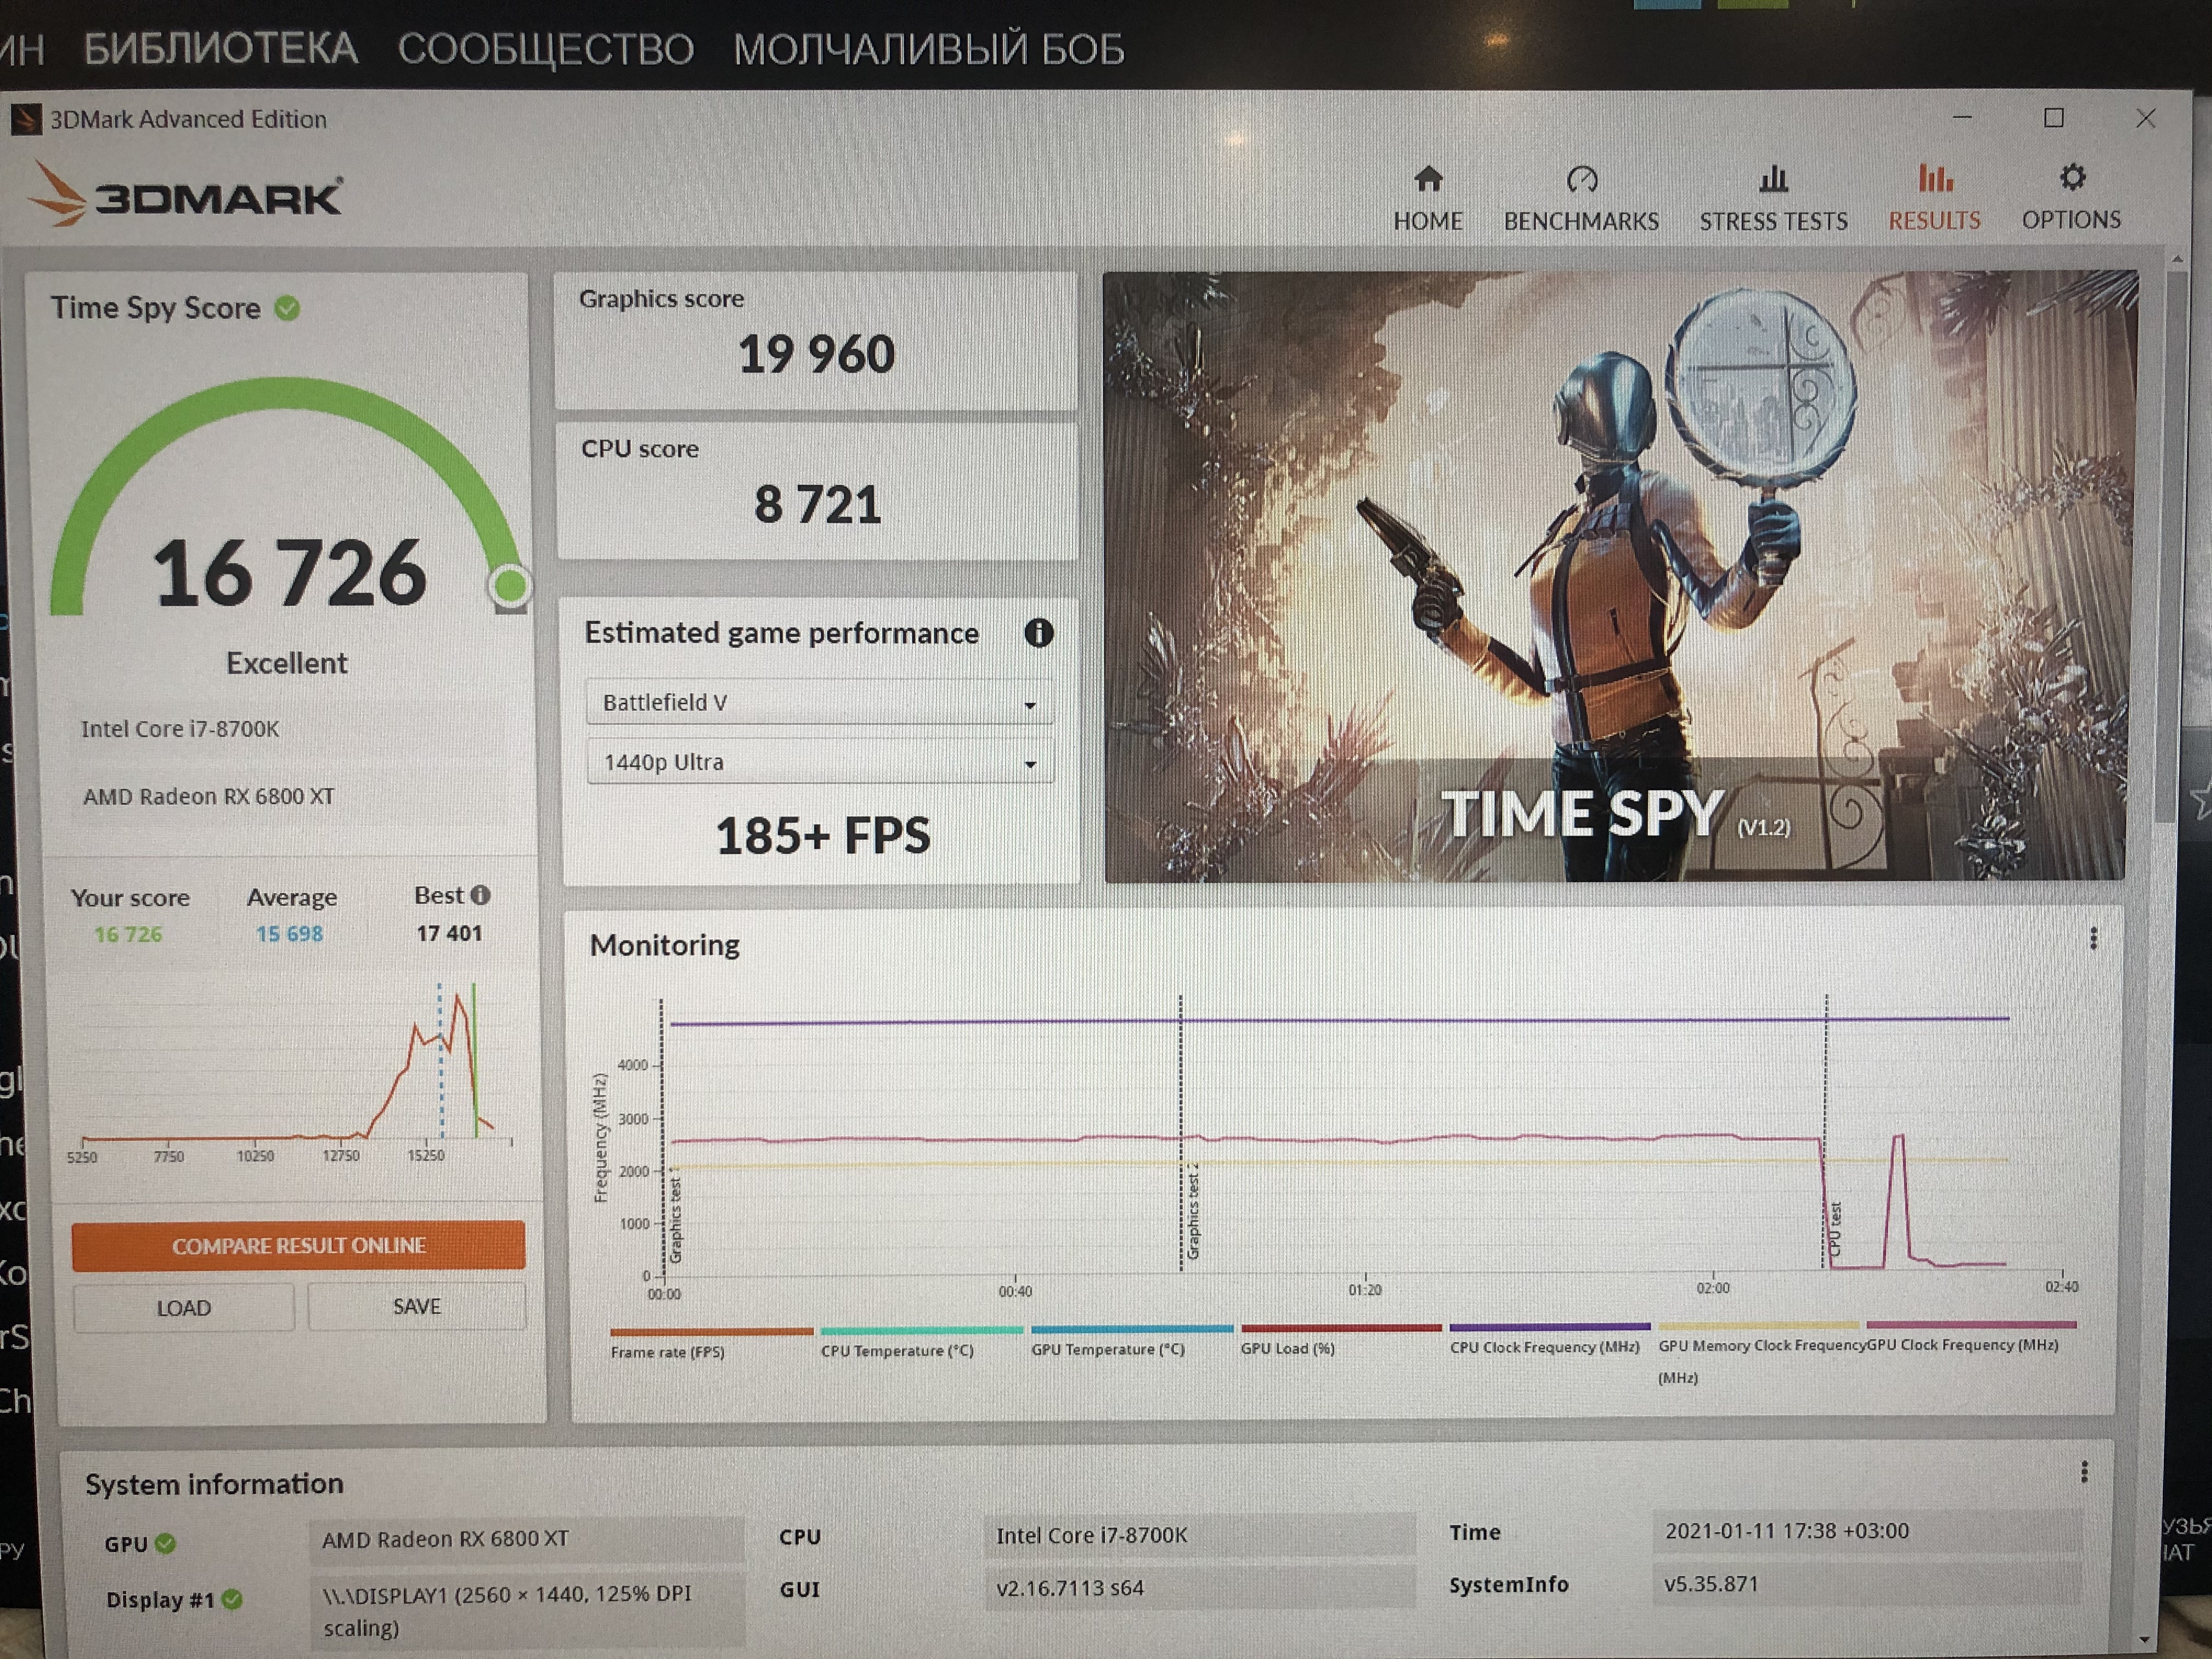Click the info icon next to Best score

(x=481, y=895)
